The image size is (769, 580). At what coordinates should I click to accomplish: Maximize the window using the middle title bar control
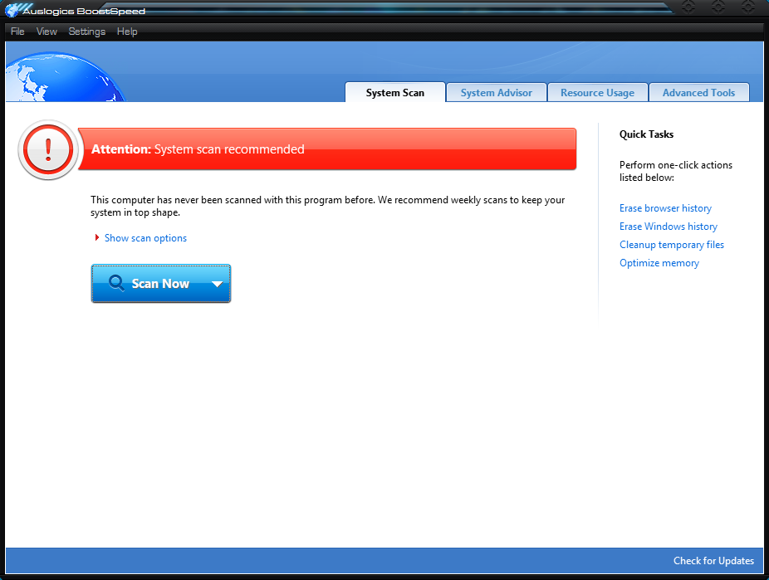click(x=718, y=7)
